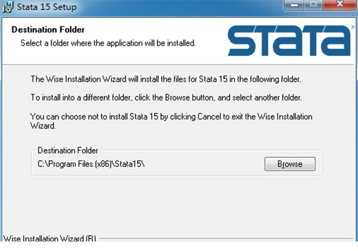This screenshot has height=251, width=358.
Task: Click the 'Select a folder where' subtitle text
Action: point(108,43)
